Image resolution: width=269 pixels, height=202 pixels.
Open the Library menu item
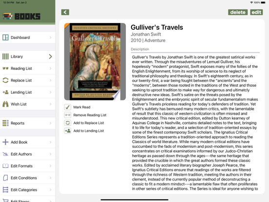click(x=27, y=57)
